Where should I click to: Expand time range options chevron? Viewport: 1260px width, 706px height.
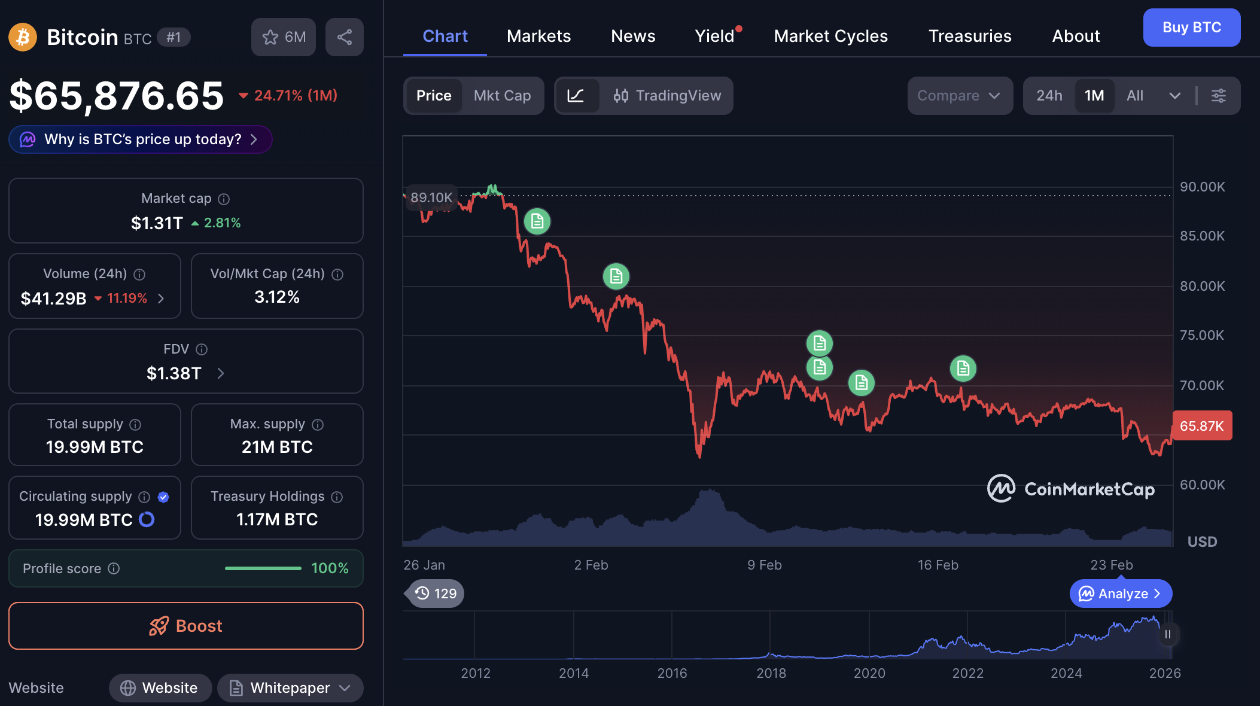pyautogui.click(x=1174, y=96)
